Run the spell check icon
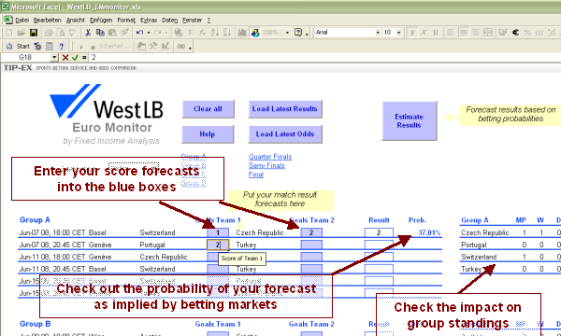Image resolution: width=561 pixels, height=336 pixels. [73, 33]
